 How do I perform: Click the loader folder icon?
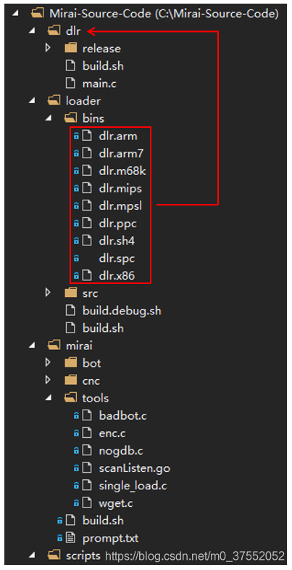(x=54, y=101)
